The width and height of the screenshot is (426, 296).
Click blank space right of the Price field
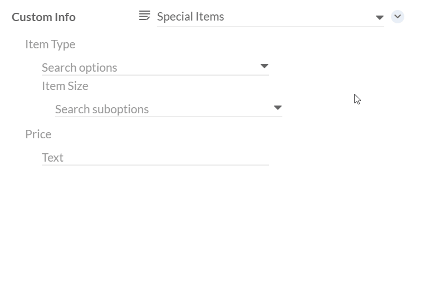pyautogui.click(x=334, y=157)
